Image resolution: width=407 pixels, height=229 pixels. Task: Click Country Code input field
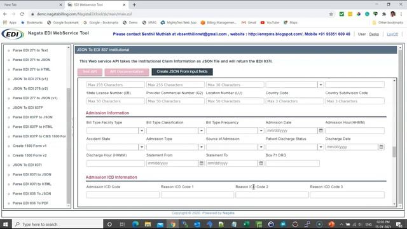point(294,101)
